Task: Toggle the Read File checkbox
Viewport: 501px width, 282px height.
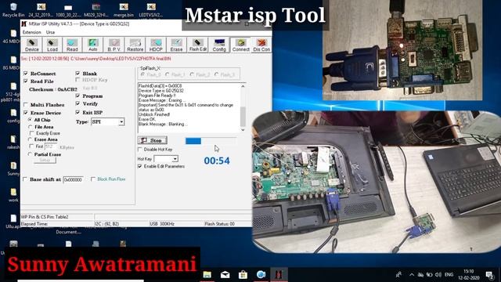Action: click(x=26, y=81)
